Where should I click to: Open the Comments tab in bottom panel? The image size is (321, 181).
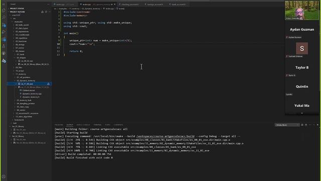118,125
